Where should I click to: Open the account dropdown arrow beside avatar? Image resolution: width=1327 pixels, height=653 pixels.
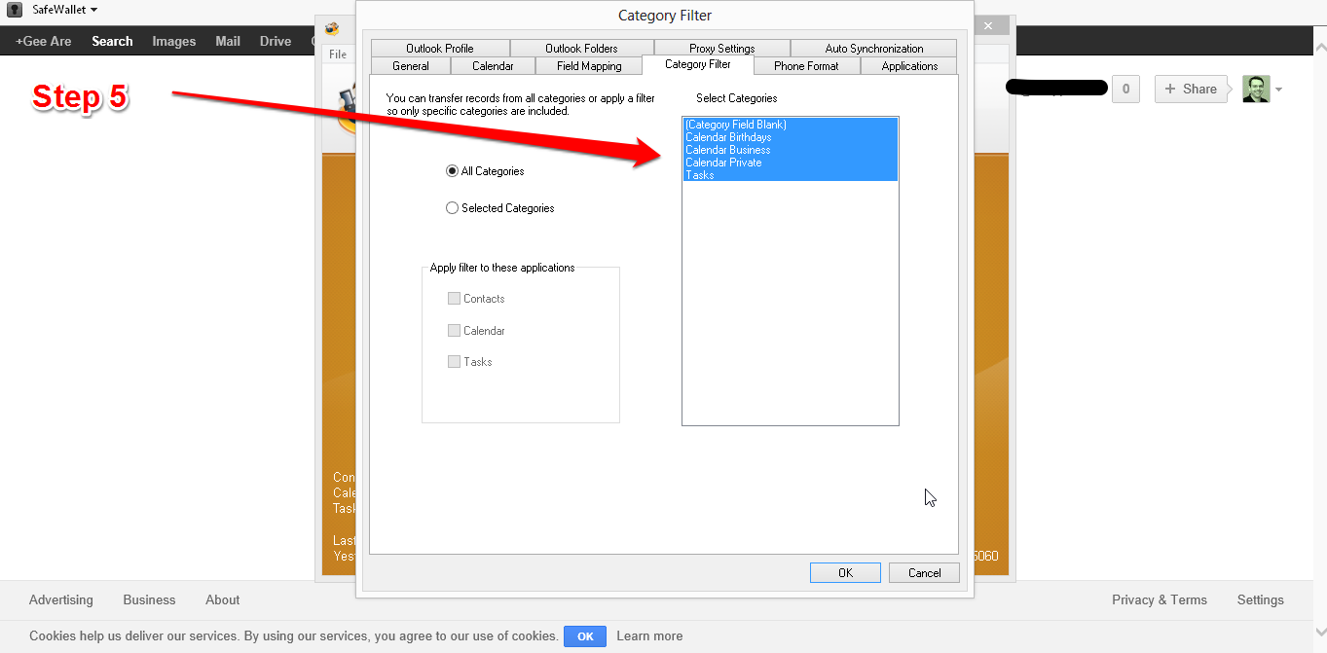(1278, 90)
